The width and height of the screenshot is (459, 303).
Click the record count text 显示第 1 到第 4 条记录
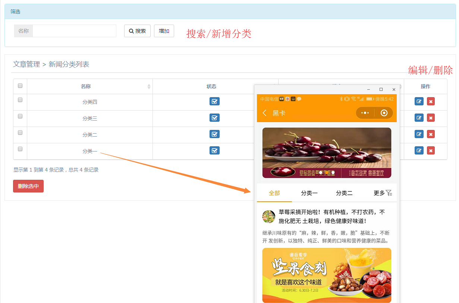[x=56, y=170]
